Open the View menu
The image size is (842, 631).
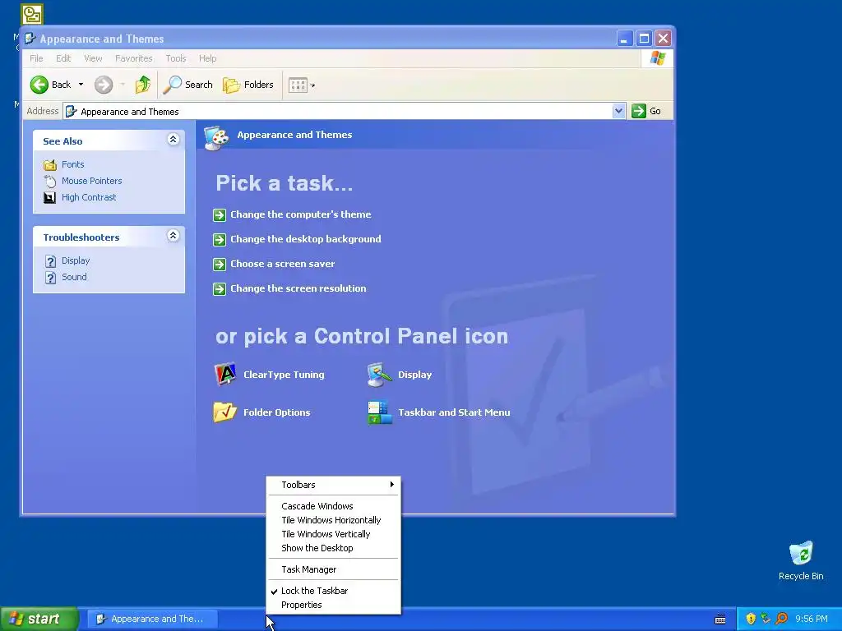coord(93,58)
